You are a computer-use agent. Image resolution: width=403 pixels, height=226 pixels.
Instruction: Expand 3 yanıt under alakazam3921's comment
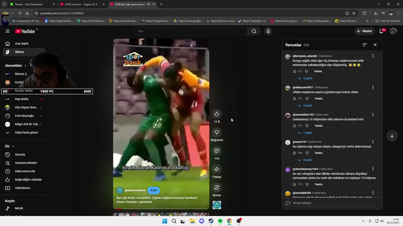305,105
